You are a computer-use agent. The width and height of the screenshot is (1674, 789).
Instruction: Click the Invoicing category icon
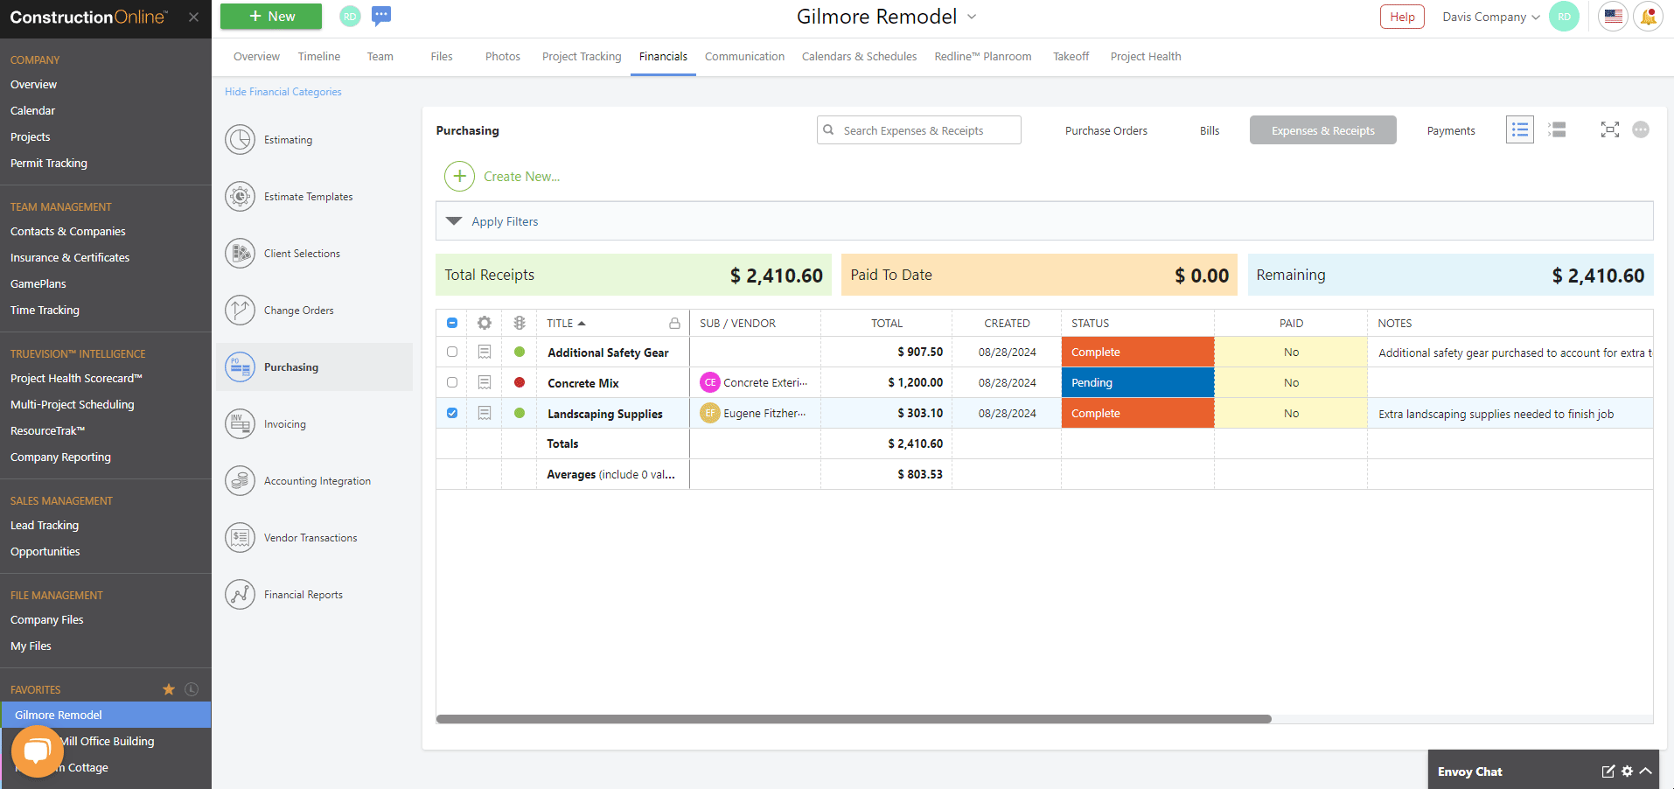pyautogui.click(x=240, y=424)
